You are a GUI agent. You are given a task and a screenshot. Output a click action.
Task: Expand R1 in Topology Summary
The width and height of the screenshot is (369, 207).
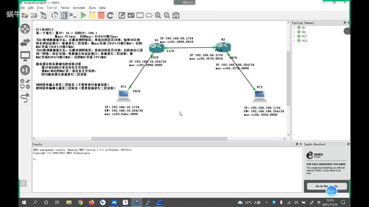(x=294, y=28)
